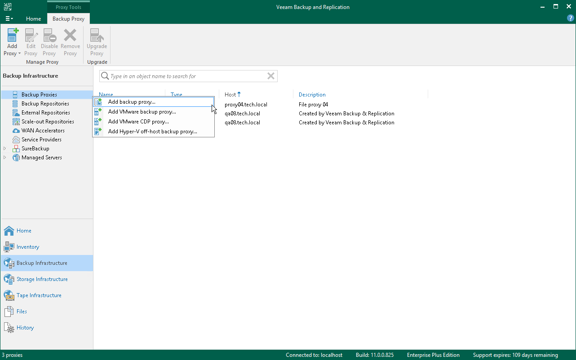Click the Help question mark icon
The image size is (576, 360).
coord(570,18)
